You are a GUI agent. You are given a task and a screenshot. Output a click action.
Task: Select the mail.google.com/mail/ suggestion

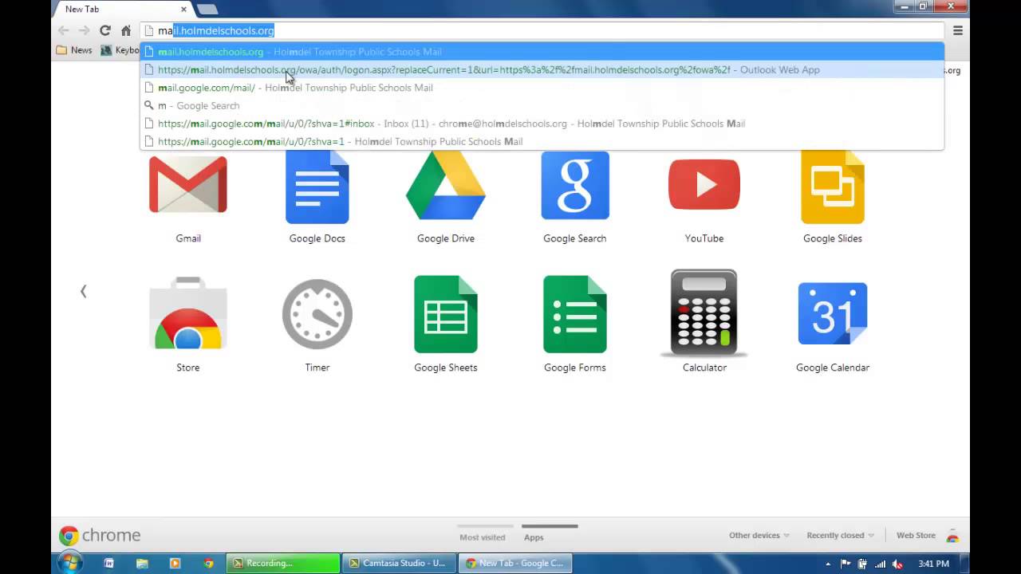pyautogui.click(x=542, y=88)
